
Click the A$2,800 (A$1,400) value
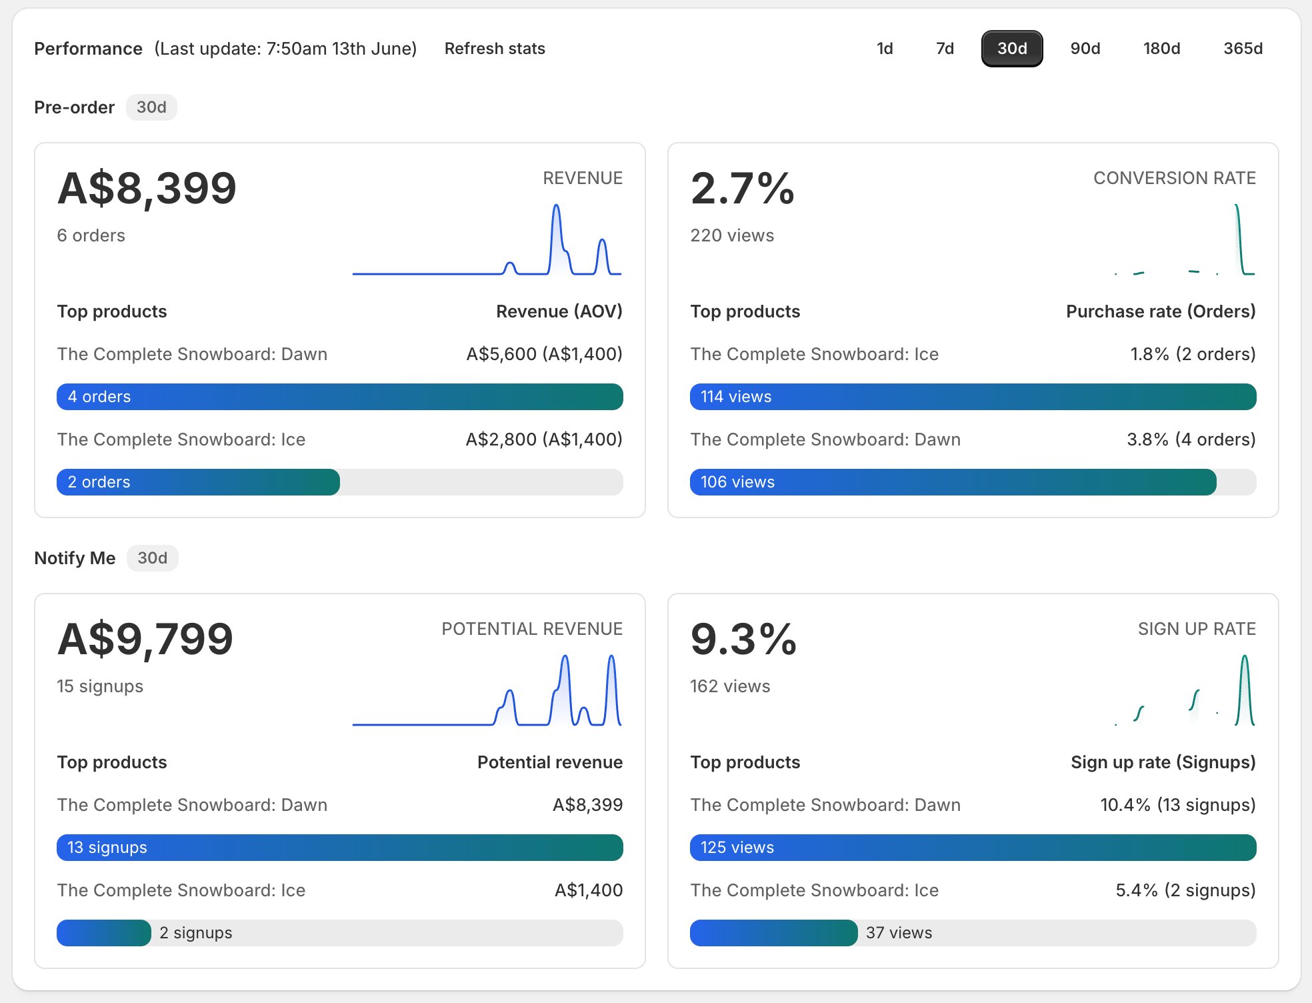tap(544, 439)
